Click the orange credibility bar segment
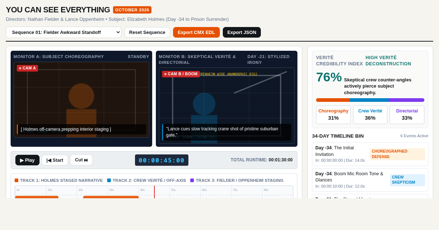439x230 pixels. click(x=333, y=100)
